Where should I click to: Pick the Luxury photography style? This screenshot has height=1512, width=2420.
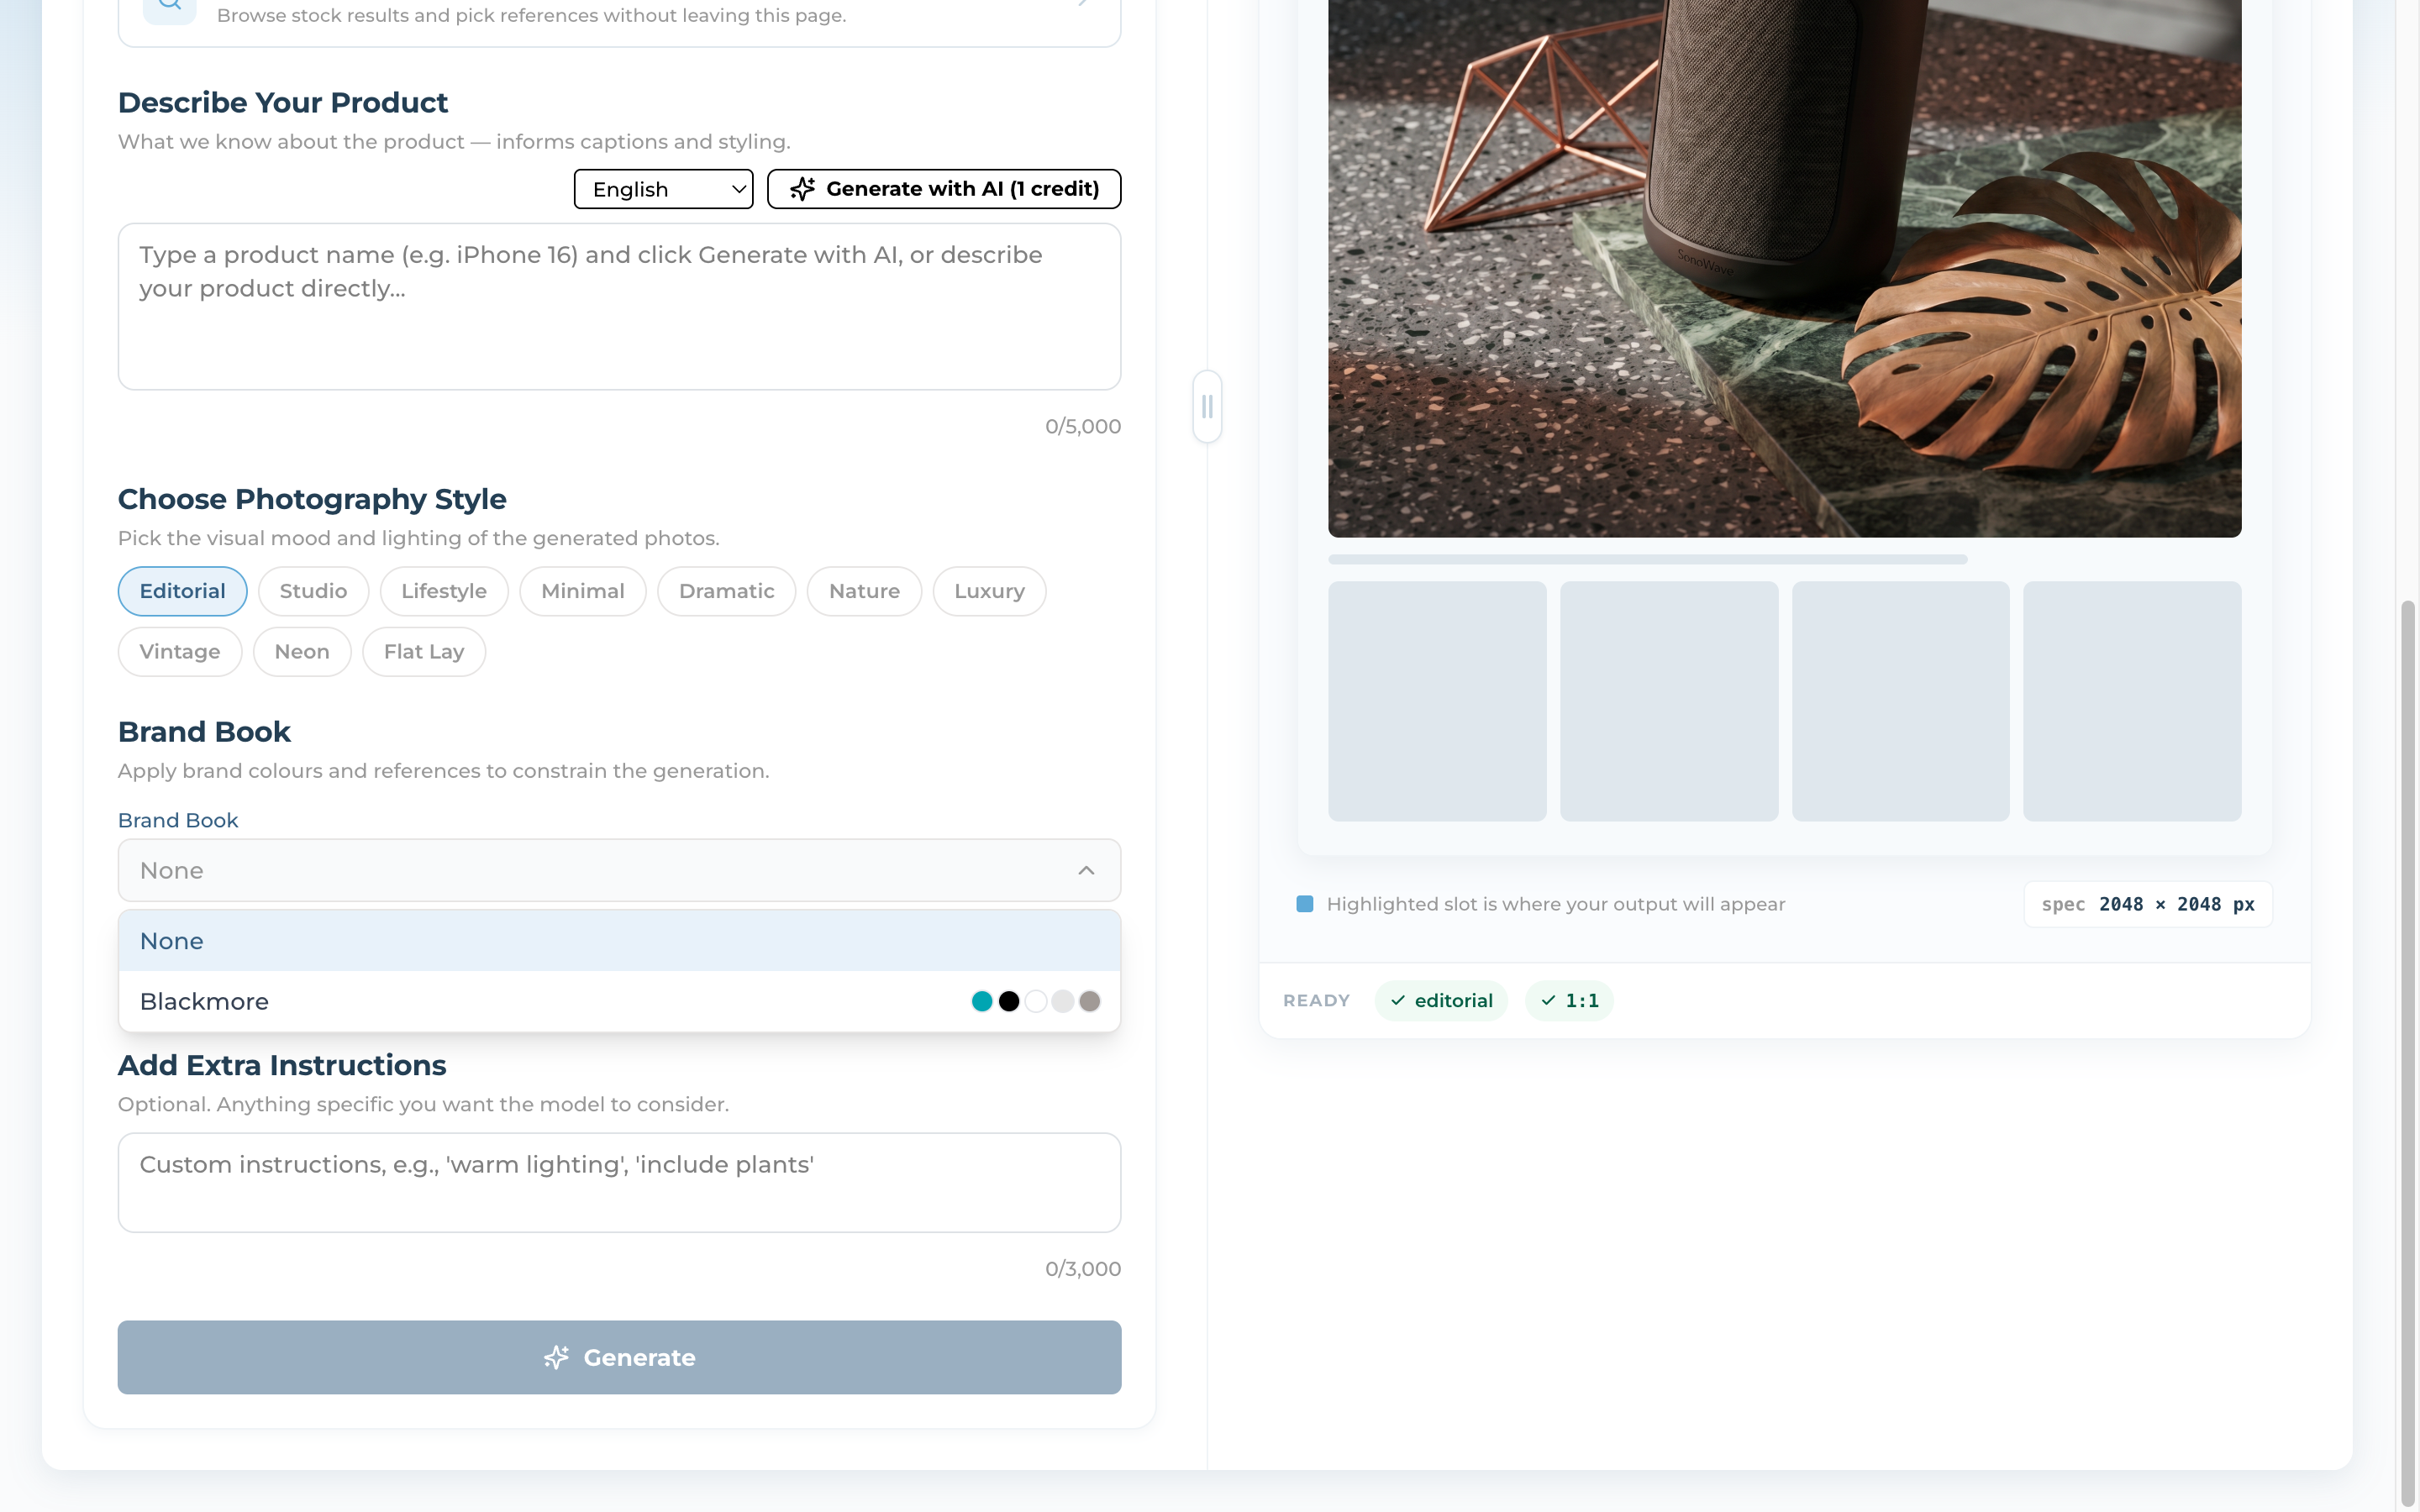click(x=989, y=591)
